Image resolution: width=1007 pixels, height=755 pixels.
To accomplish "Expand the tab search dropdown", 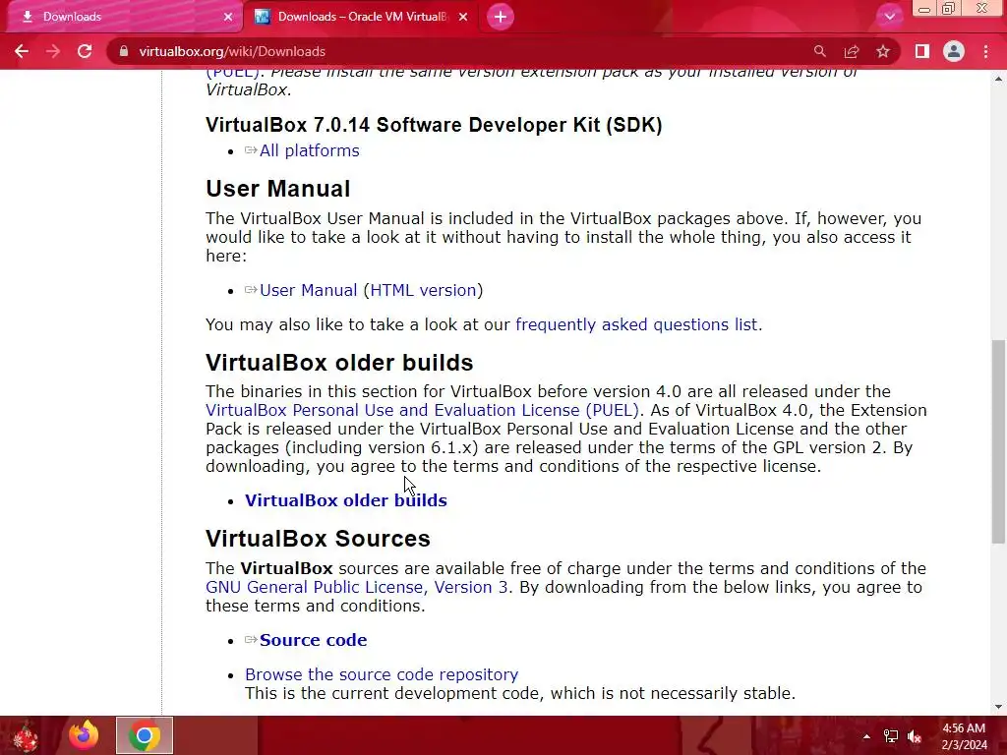I will 889,17.
